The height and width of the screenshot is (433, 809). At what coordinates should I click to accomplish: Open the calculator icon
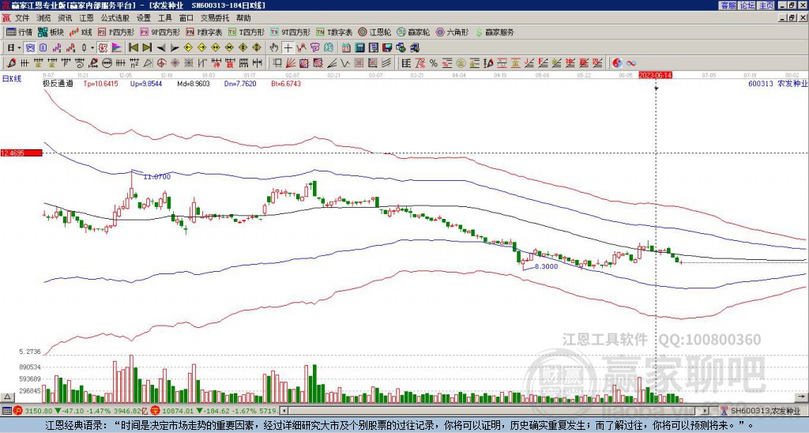click(360, 47)
